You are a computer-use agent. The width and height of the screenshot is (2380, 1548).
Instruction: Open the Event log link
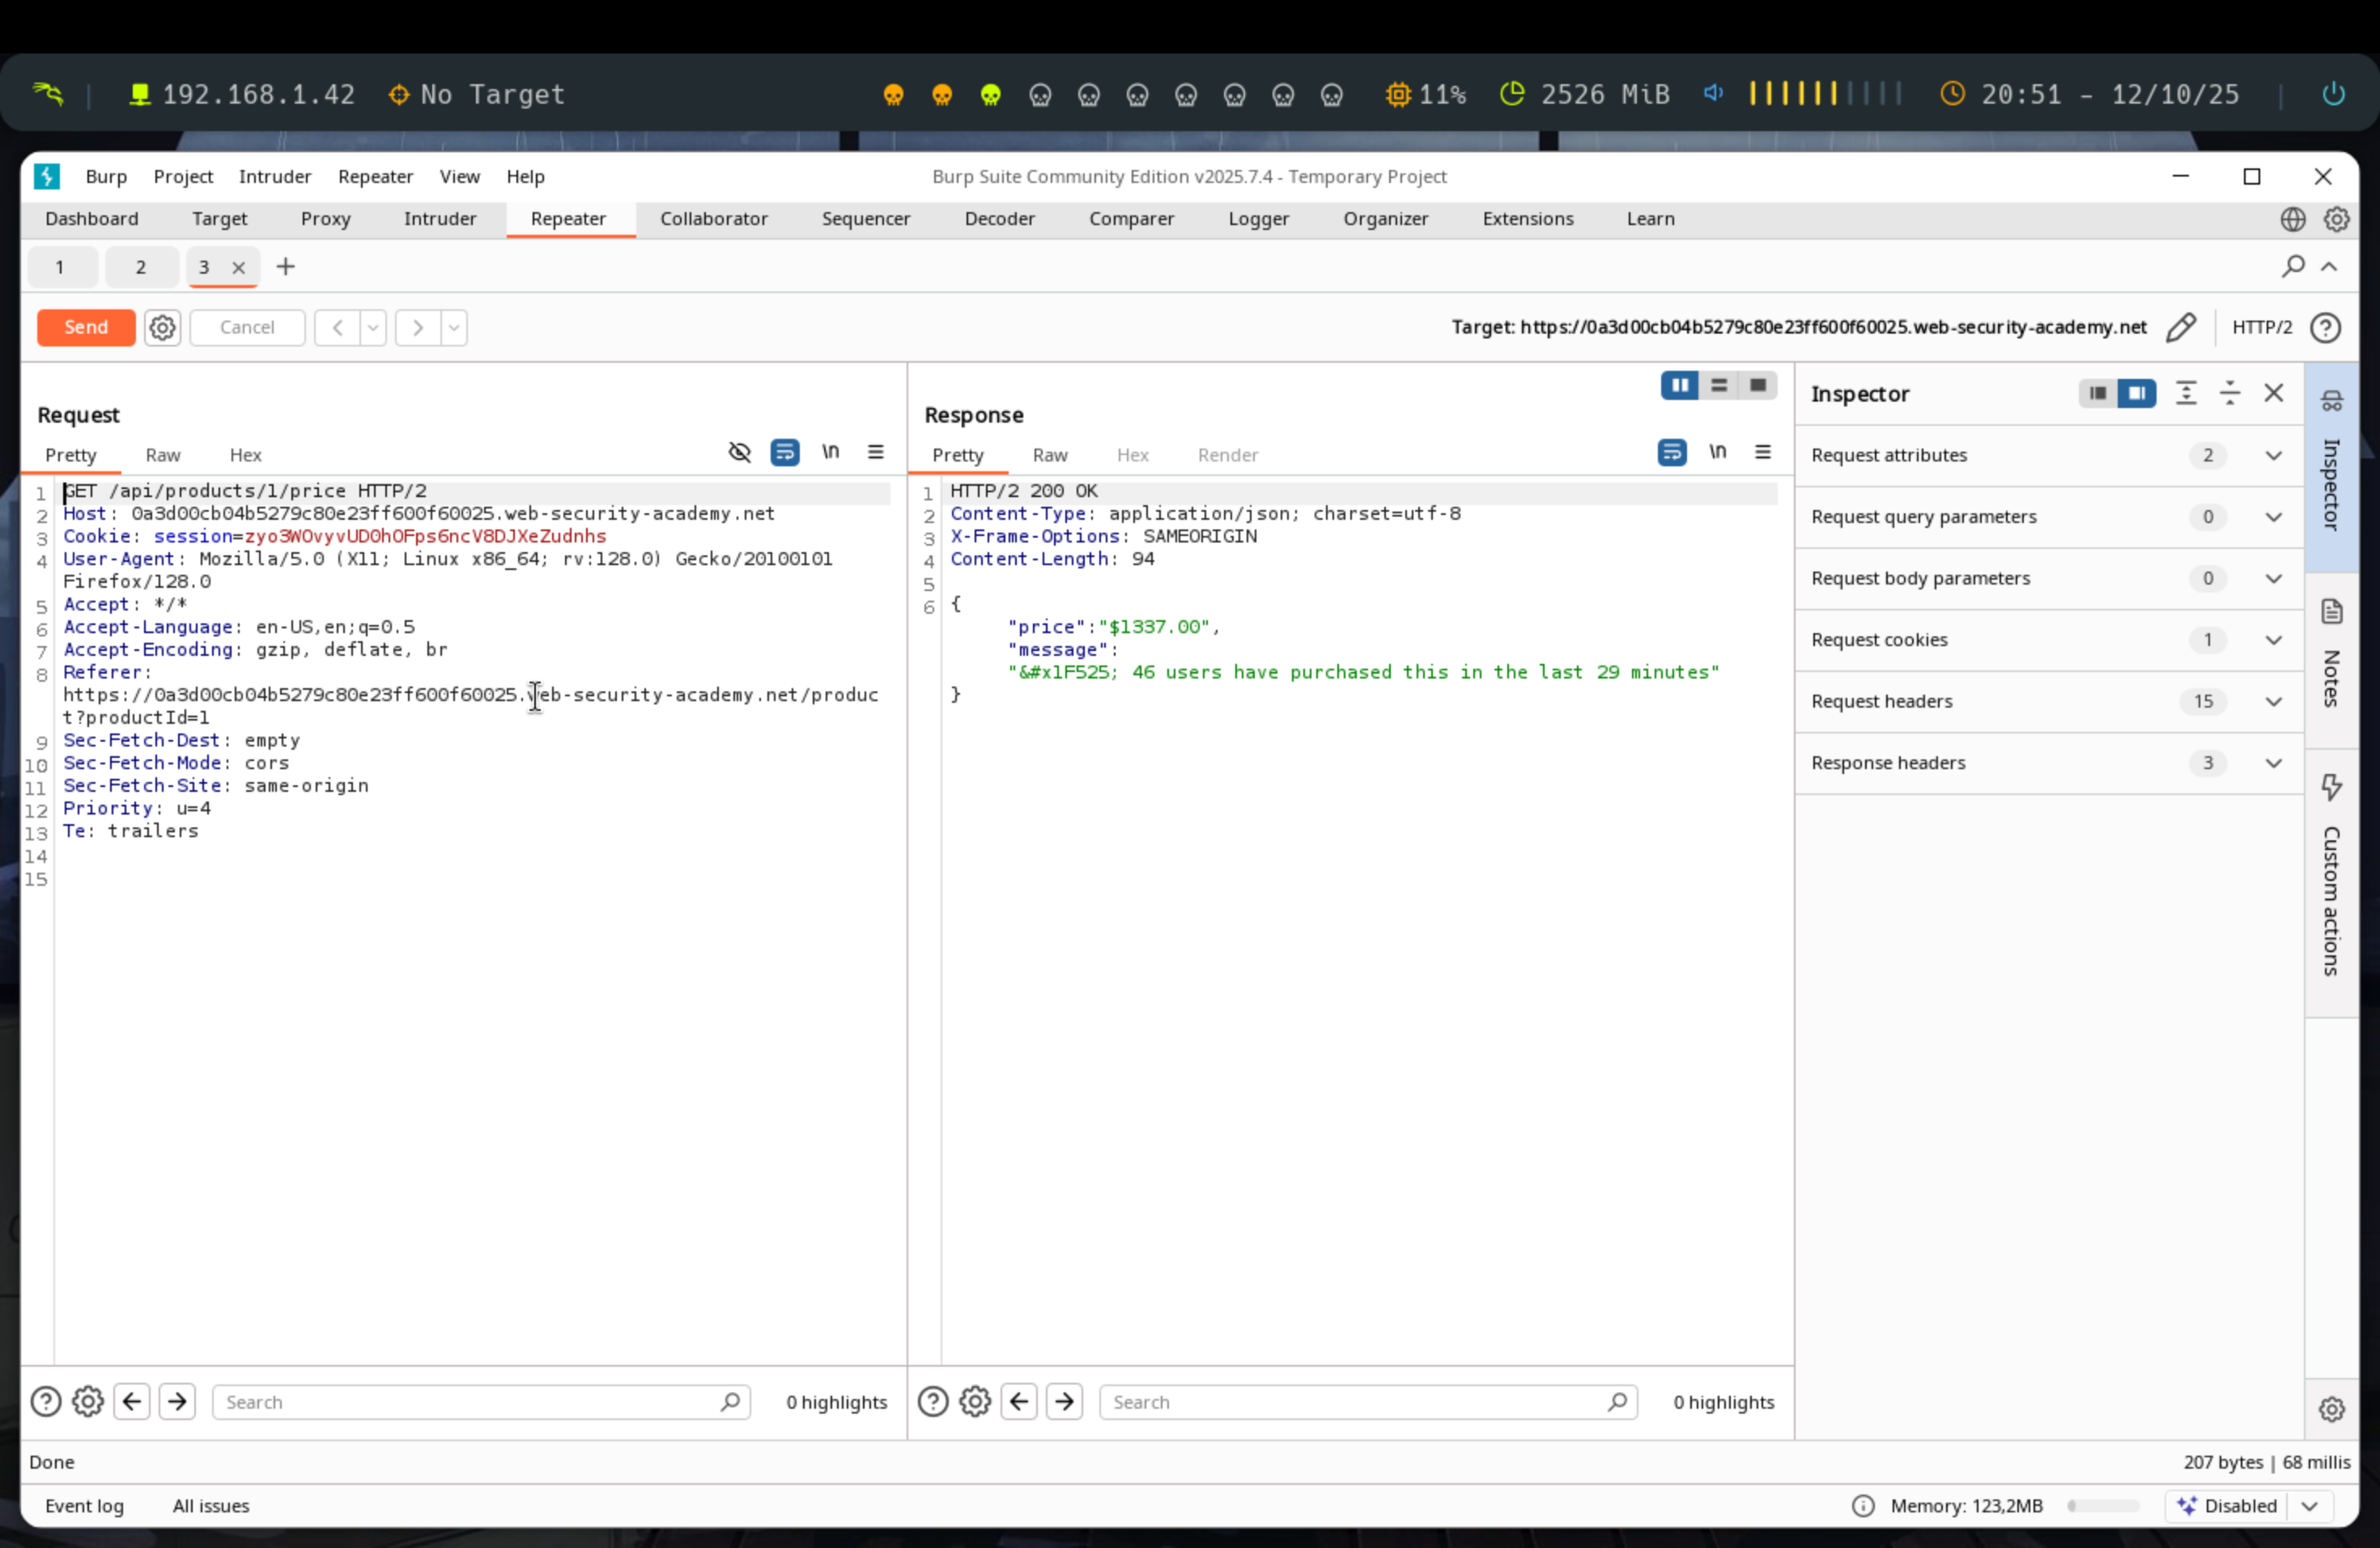(x=84, y=1505)
